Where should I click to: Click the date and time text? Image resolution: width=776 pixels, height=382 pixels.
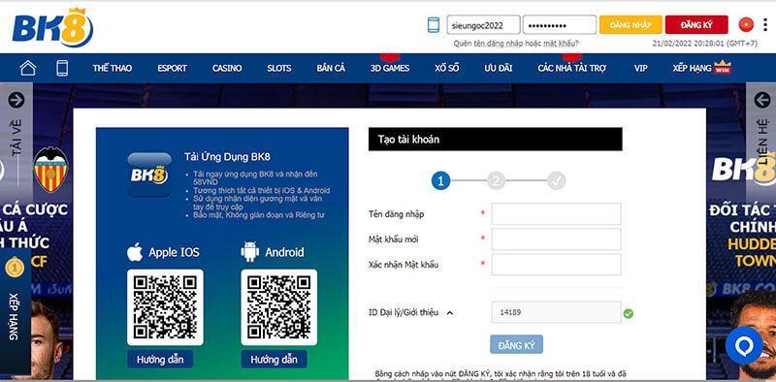click(705, 44)
